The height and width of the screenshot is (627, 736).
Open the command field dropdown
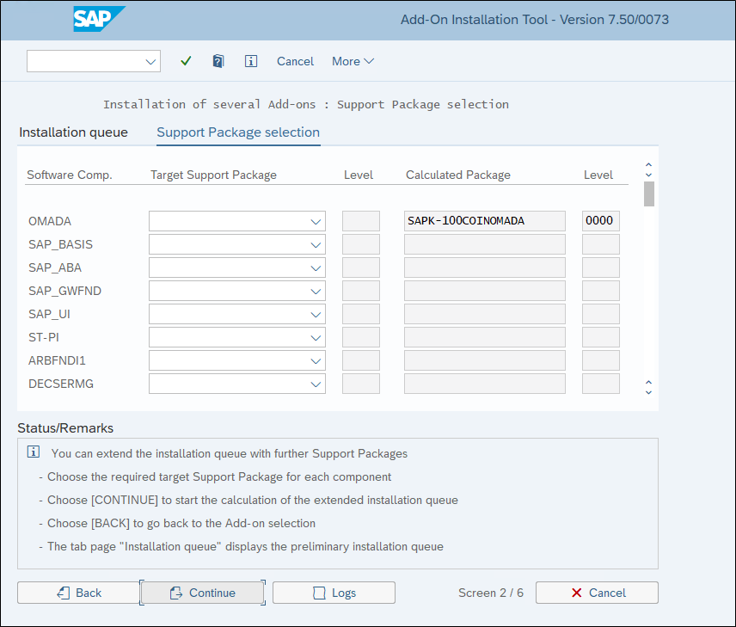[150, 62]
